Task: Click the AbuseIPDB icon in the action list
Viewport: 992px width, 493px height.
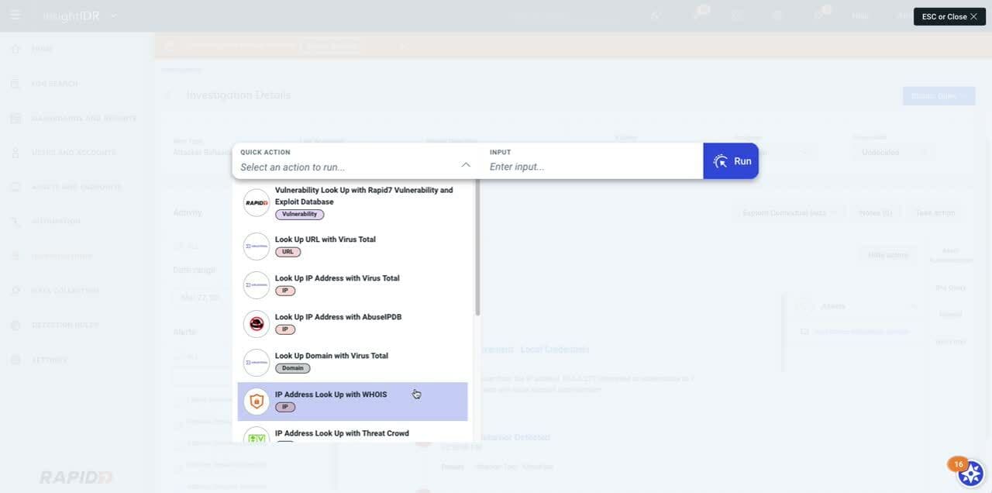Action: [257, 323]
